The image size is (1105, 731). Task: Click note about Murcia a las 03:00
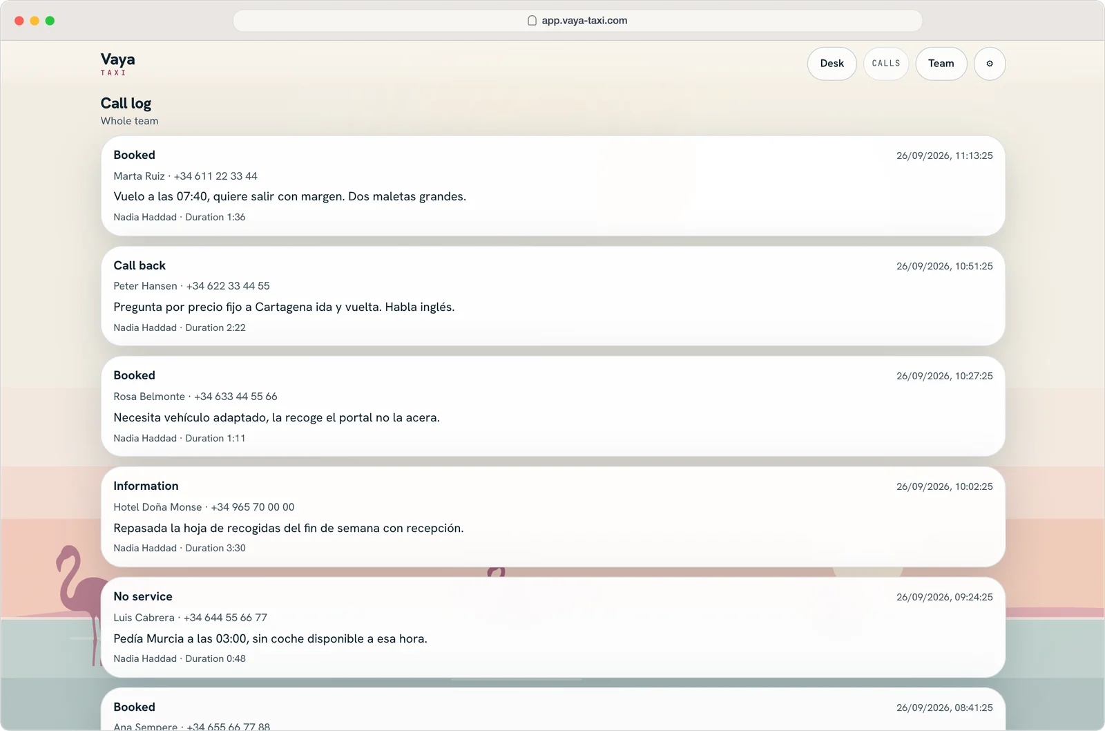click(x=270, y=639)
